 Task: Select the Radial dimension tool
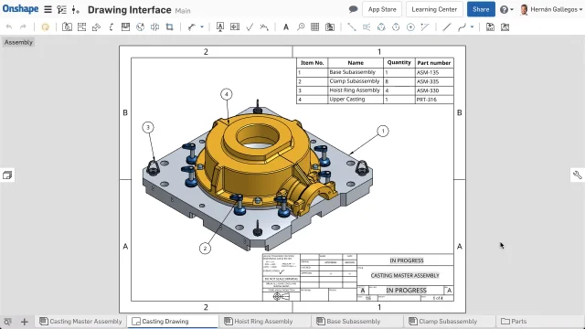pyautogui.click(x=396, y=27)
